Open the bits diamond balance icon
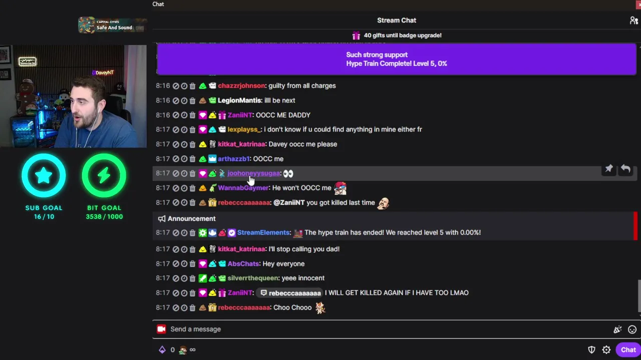 point(162,350)
